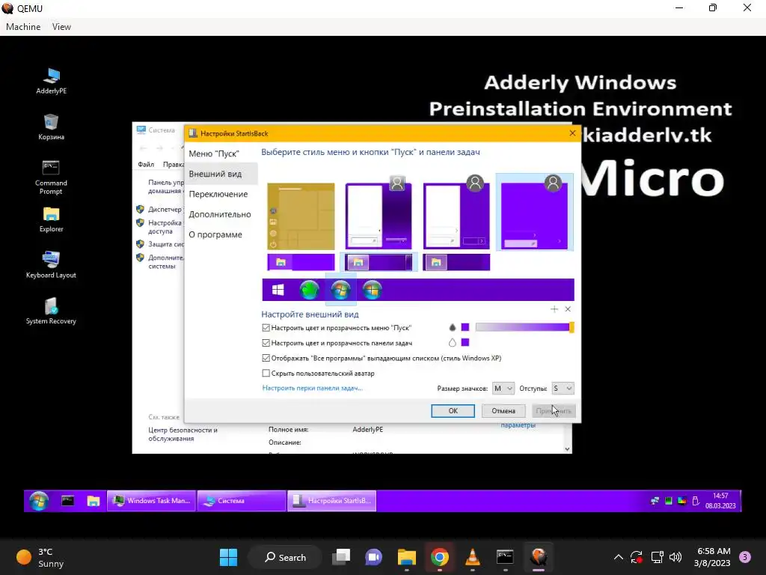Open the QEMU View menu
The height and width of the screenshot is (575, 766).
click(61, 27)
